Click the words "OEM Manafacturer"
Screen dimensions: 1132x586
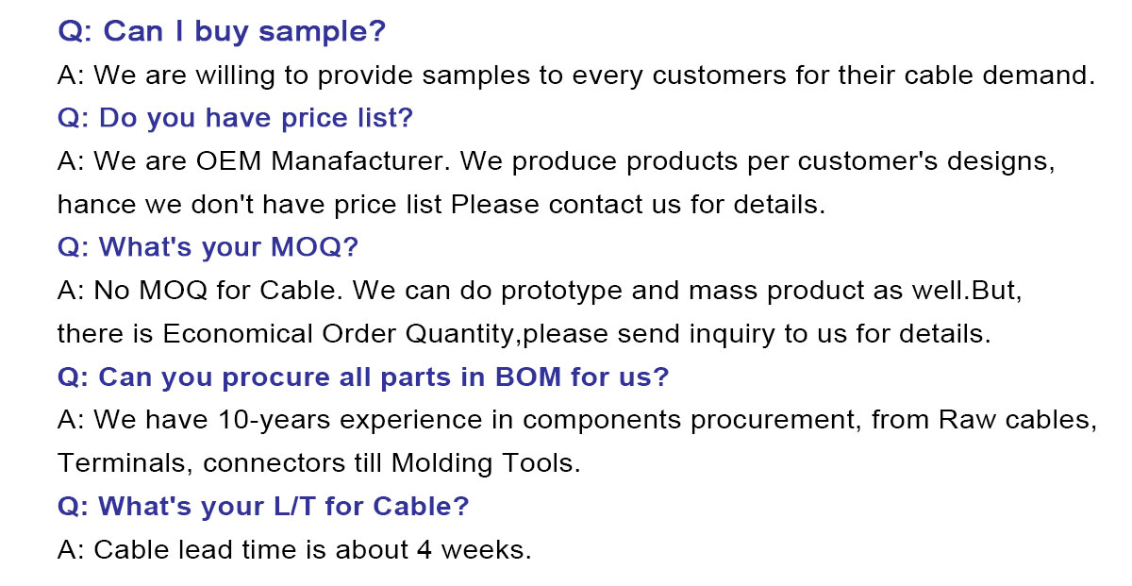click(319, 161)
